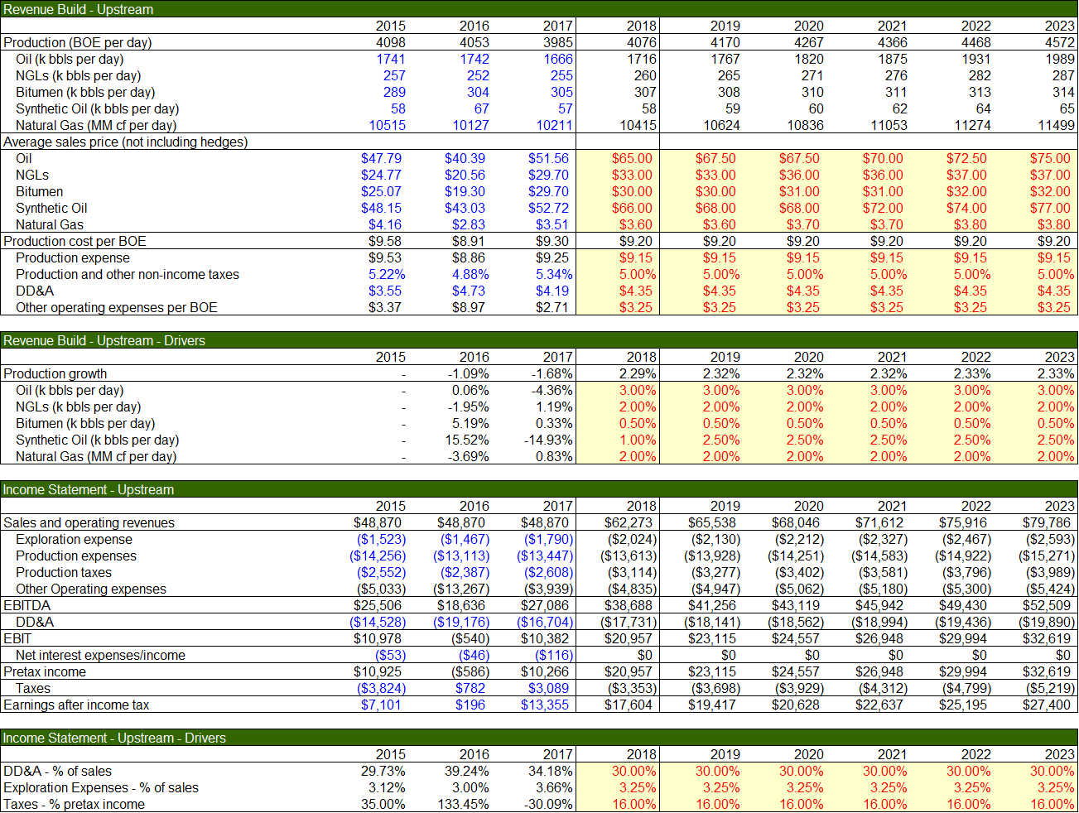Image resolution: width=1079 pixels, height=813 pixels.
Task: Click the 2017 net interest value ($116)
Action: (554, 655)
